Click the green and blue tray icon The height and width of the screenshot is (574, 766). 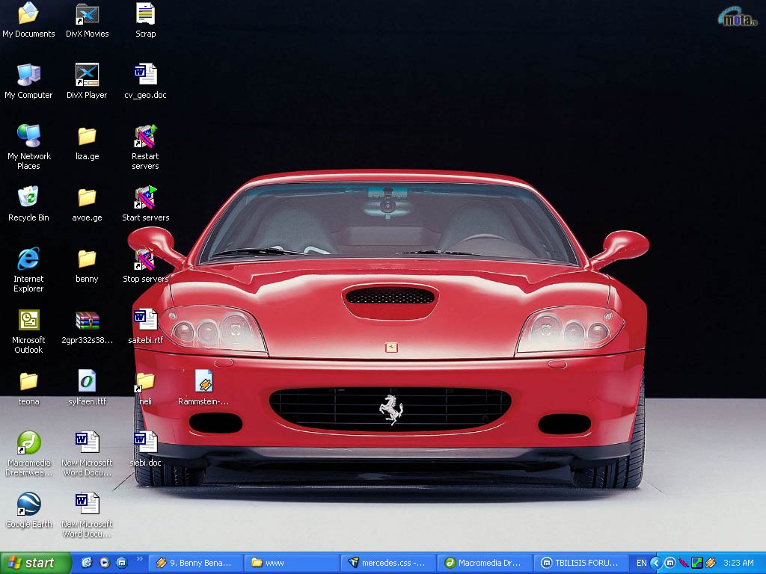click(x=696, y=563)
